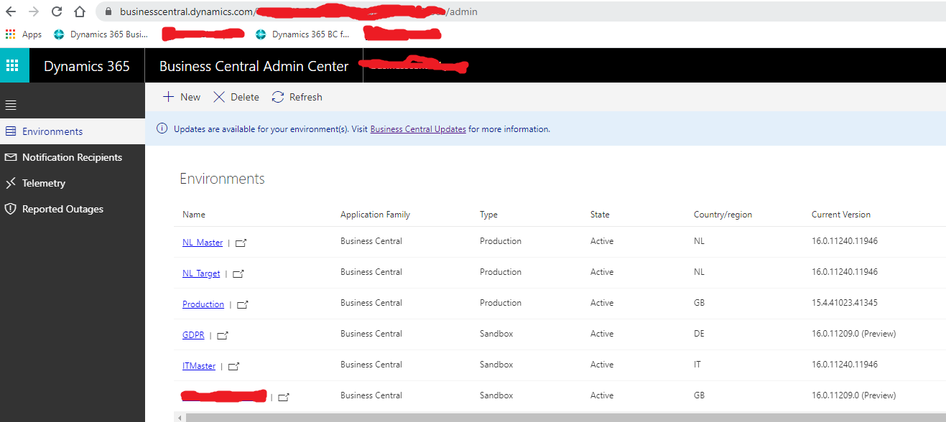View site security lock icon in address bar

(x=108, y=11)
